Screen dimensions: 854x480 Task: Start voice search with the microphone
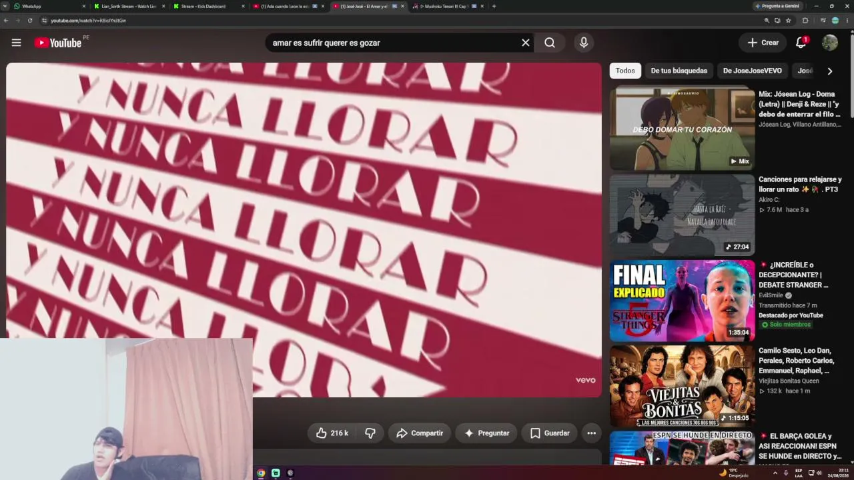pyautogui.click(x=584, y=43)
